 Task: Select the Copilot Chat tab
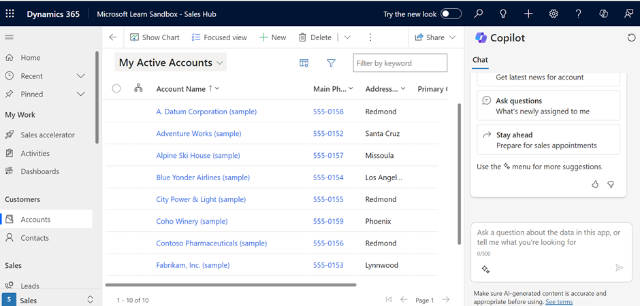click(480, 60)
